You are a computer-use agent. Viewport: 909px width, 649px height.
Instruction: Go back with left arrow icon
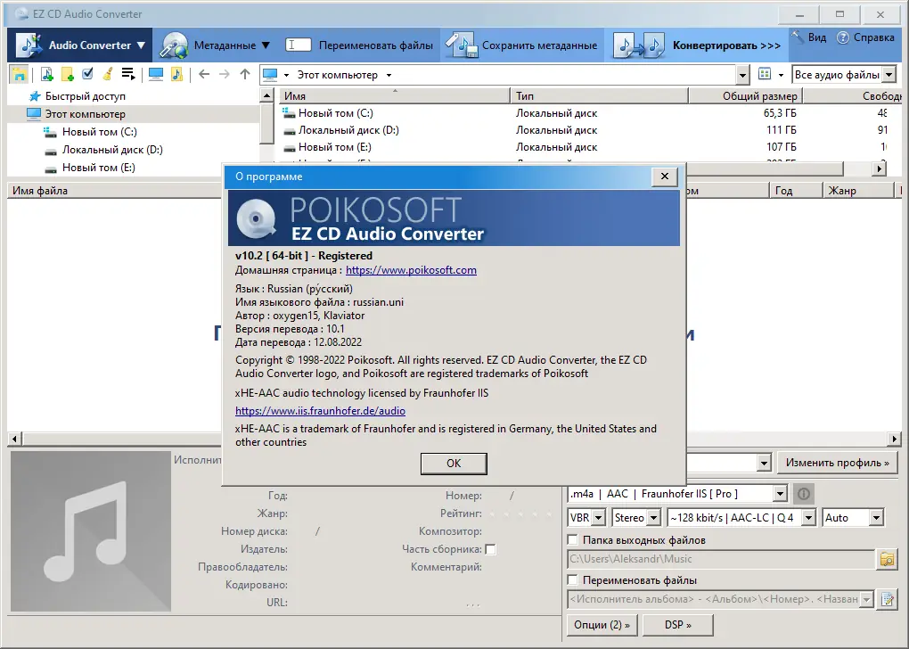204,74
